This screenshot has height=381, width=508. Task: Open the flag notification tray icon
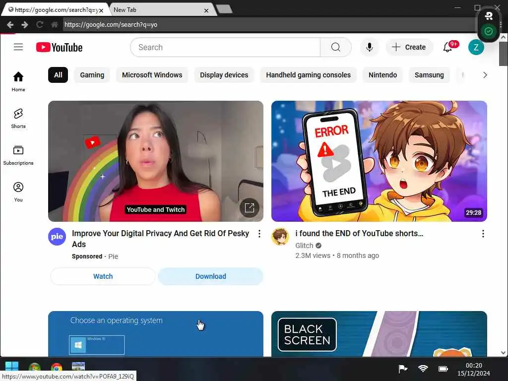[403, 369]
